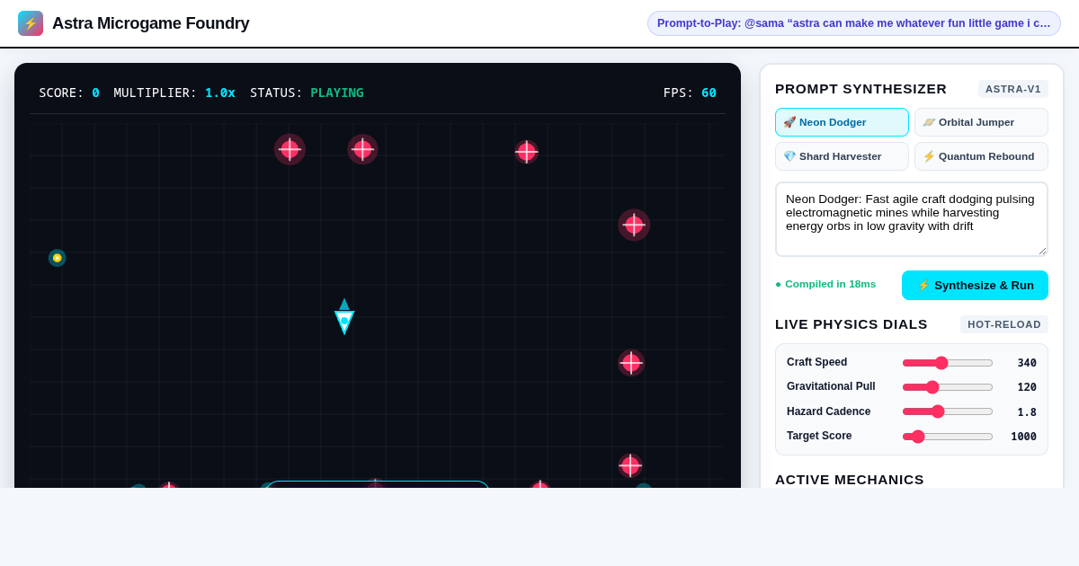
Task: Click the FPS: 60 counter
Action: (690, 93)
